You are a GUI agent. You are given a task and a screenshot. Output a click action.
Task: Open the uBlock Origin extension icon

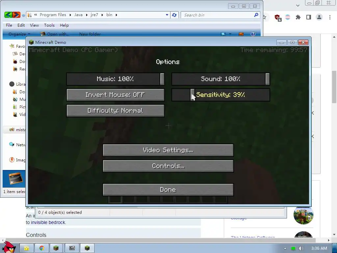click(278, 17)
